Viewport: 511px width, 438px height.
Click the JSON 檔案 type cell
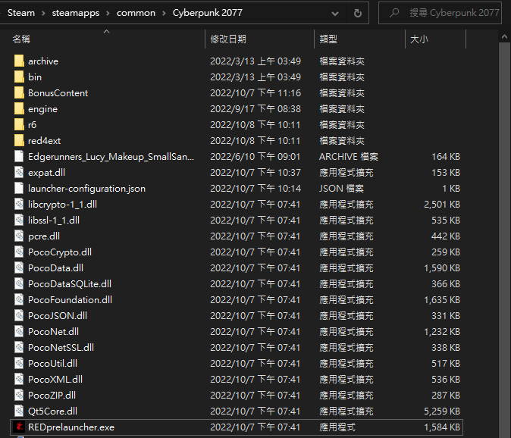tap(341, 188)
